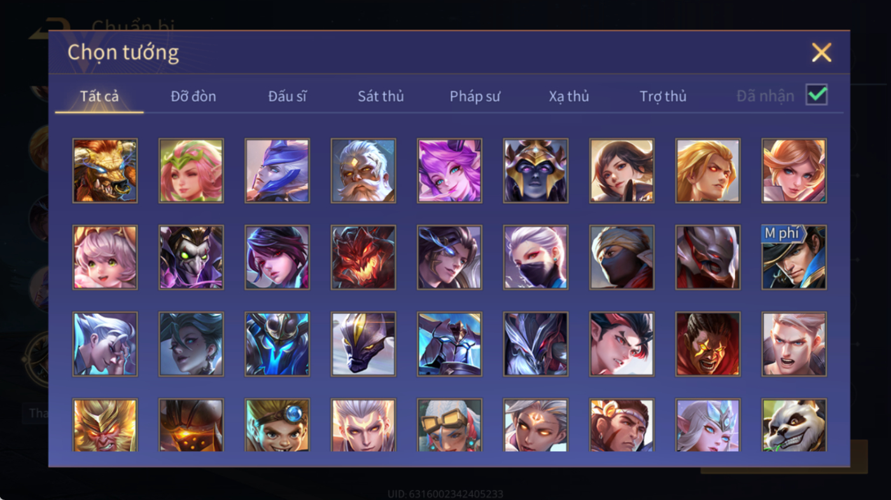Image resolution: width=891 pixels, height=500 pixels.
Task: Pick the black-masked ninja hero
Action: (x=622, y=257)
